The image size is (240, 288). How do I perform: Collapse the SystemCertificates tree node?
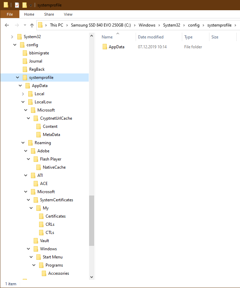tap(29, 200)
